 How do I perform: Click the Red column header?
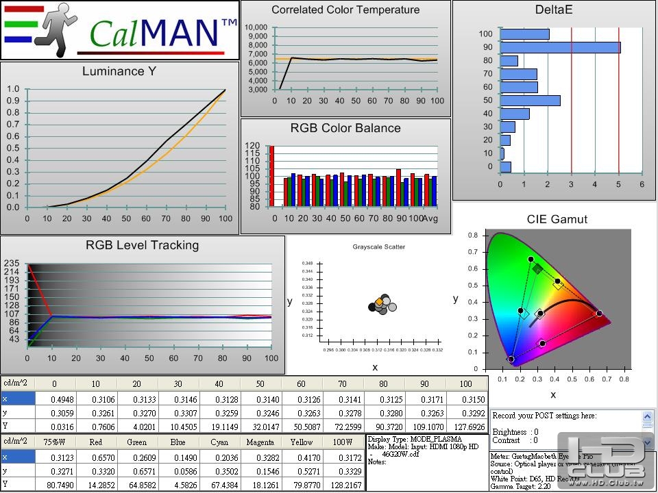tap(96, 442)
